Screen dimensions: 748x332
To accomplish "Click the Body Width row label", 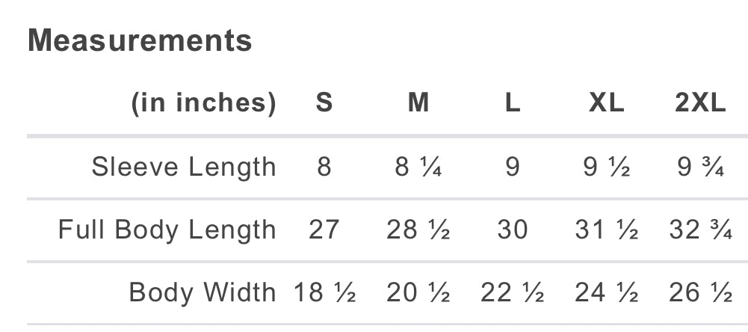I will [203, 292].
